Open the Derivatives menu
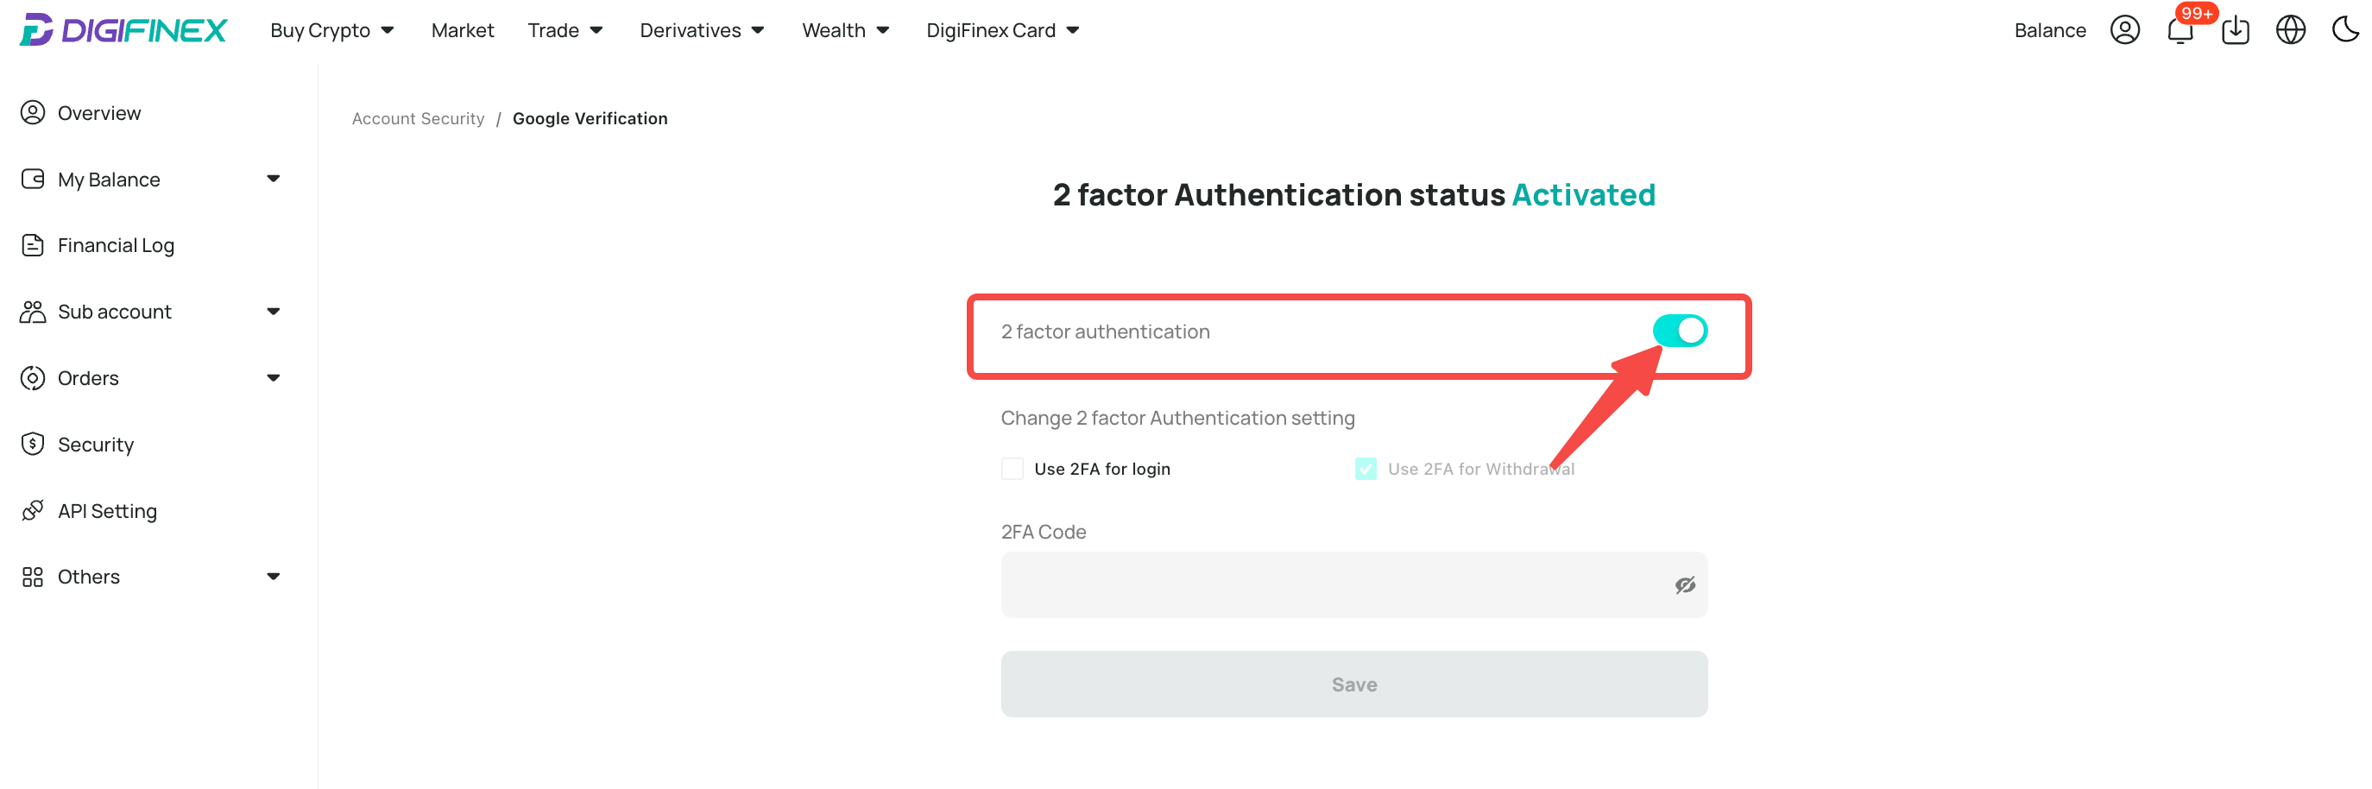 [x=691, y=30]
